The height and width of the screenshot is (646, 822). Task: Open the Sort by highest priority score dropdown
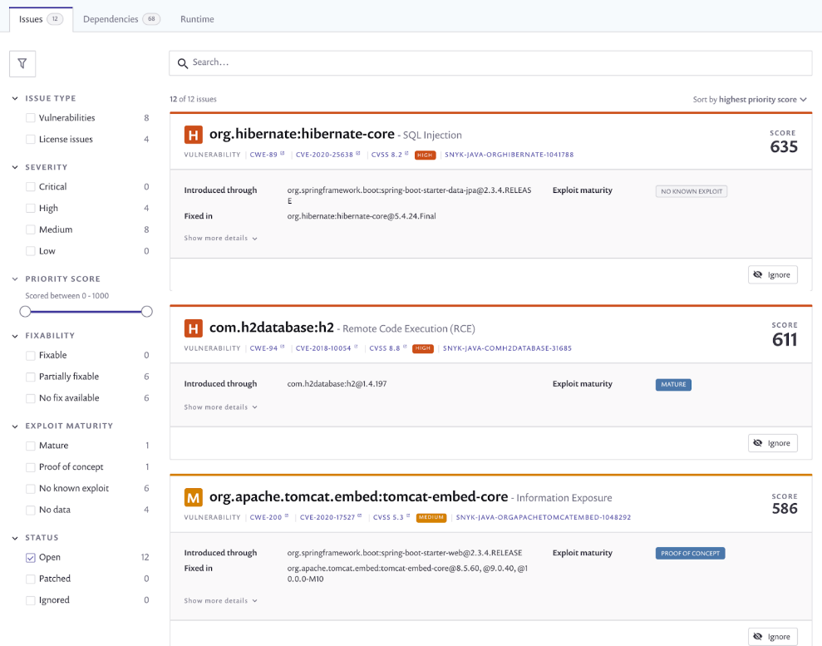coord(750,100)
